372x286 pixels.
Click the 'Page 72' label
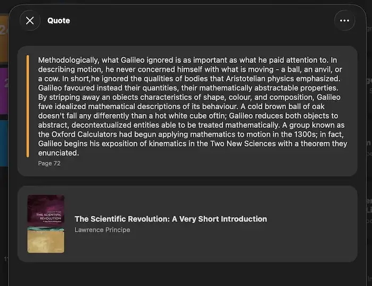click(49, 164)
